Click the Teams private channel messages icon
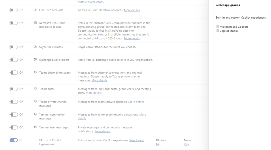Viewport: 271px width, 150px height. pos(35,101)
